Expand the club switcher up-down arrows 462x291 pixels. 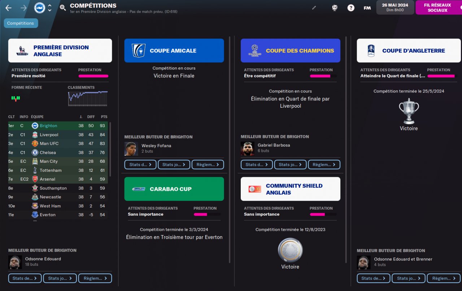click(50, 8)
